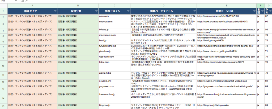Select the onamae.com domain cell
This screenshot has height=109, width=272.
pos(114,24)
